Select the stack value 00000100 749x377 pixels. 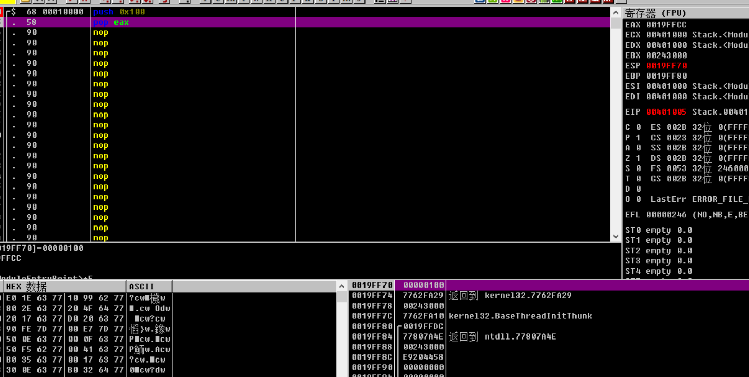tap(424, 285)
